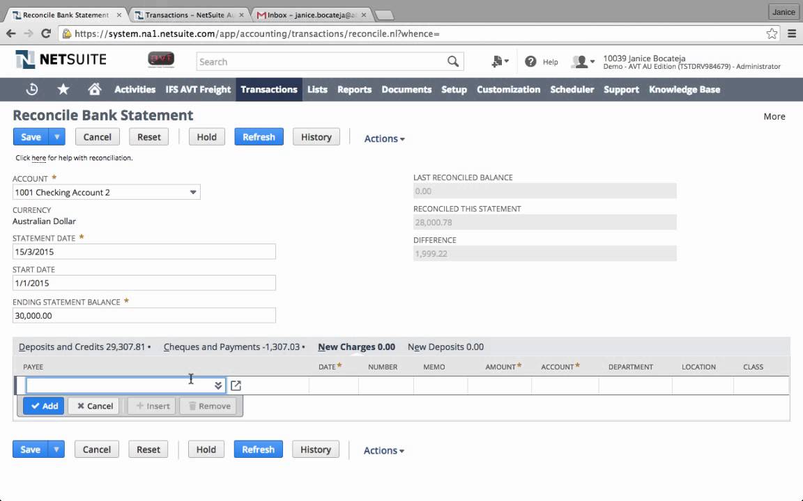Open the Lists menu
The height and width of the screenshot is (501, 803).
[x=317, y=90]
